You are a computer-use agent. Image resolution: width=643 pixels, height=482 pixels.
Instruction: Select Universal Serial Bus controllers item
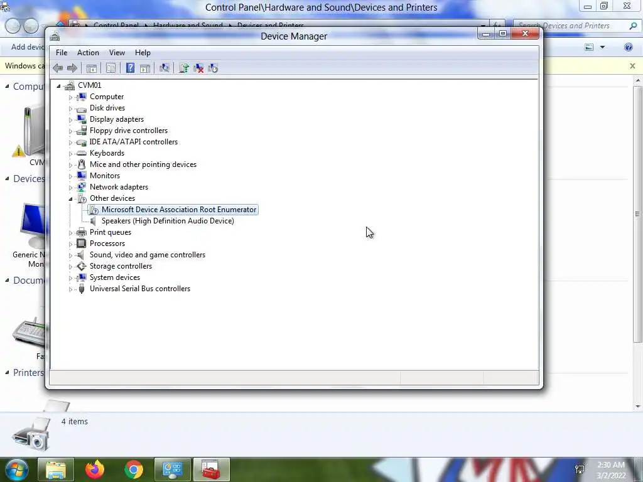[x=140, y=289]
